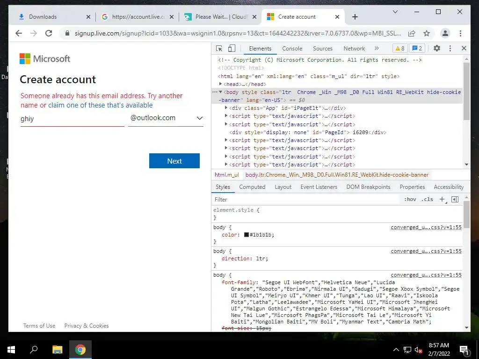The image size is (479, 359).
Task: Open Terms of Use link
Action: [x=39, y=326]
